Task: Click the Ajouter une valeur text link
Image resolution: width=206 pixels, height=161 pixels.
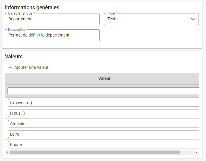Action: (31, 67)
